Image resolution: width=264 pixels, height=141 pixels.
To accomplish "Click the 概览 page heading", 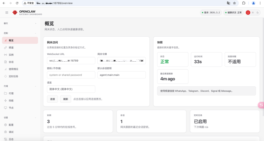I will pos(49,23).
